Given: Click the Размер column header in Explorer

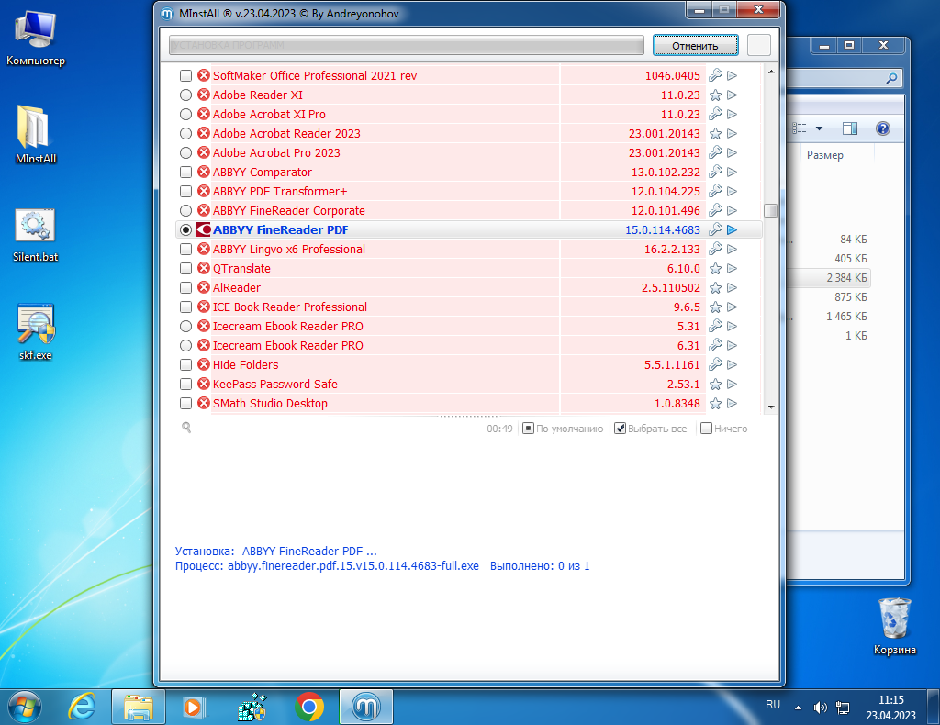Looking at the screenshot, I should point(825,155).
